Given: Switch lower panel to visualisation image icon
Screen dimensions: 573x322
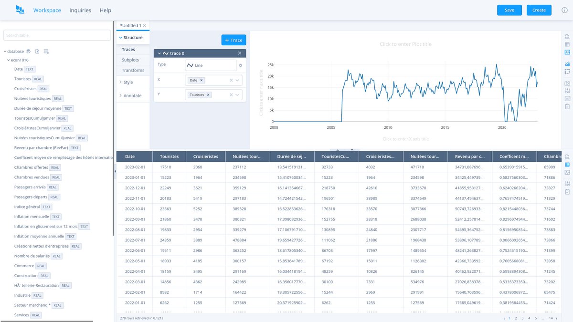Looking at the screenshot, I should click(567, 172).
